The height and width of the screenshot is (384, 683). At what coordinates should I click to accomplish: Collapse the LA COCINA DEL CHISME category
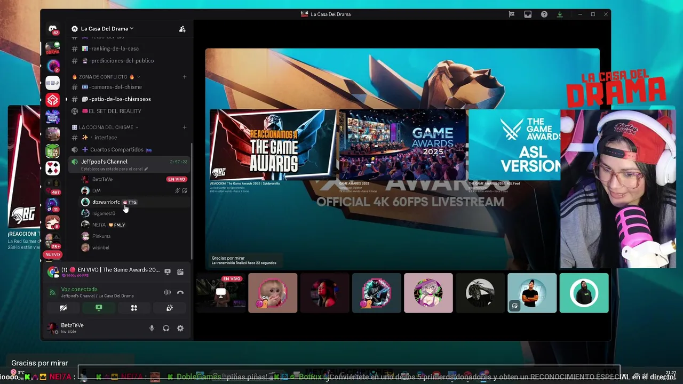pos(105,127)
